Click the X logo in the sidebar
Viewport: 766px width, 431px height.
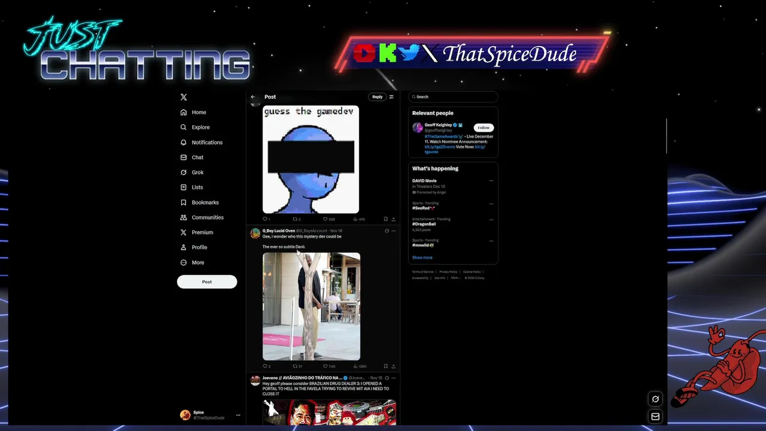[184, 97]
